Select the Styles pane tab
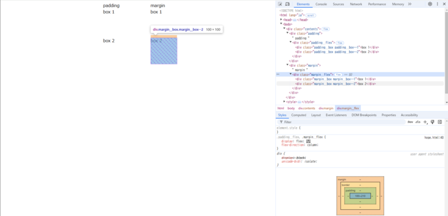The height and width of the screenshot is (216, 448). (282, 115)
